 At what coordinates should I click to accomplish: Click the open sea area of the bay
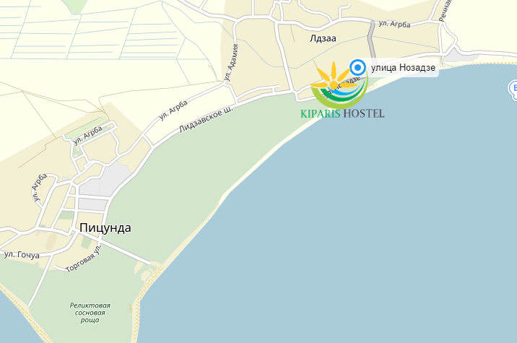coord(346,231)
